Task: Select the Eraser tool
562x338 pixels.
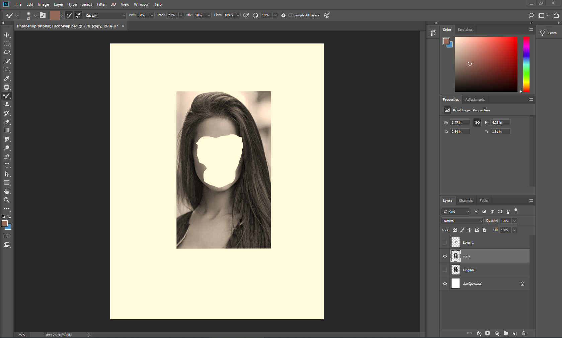Action: coord(7,122)
